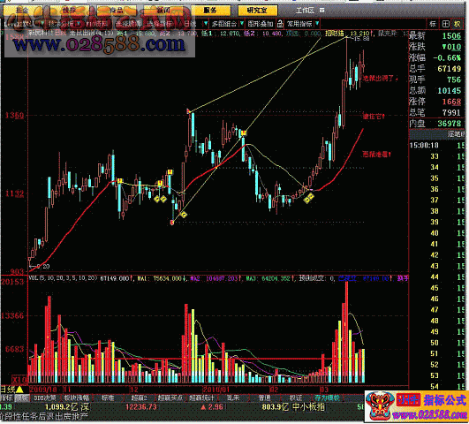Switch to the 服务 top tab
This screenshot has height=424, width=469.
click(211, 11)
